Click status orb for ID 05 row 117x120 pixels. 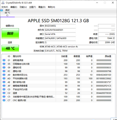(x=4, y=64)
